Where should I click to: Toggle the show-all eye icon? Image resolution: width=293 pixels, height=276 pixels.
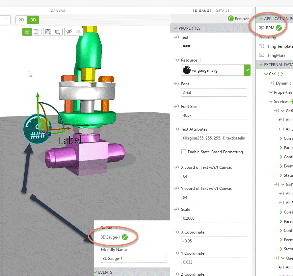pyautogui.click(x=78, y=32)
